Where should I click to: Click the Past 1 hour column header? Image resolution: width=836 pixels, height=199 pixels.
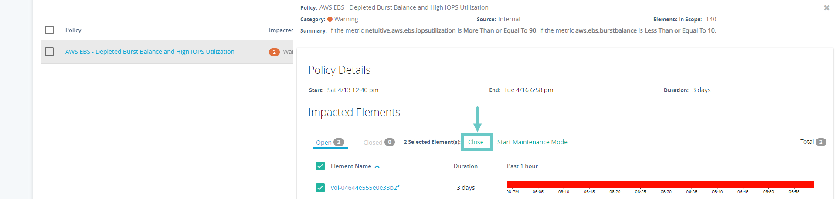pos(522,166)
